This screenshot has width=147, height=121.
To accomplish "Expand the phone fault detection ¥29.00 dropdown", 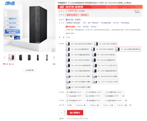I will [75, 101].
